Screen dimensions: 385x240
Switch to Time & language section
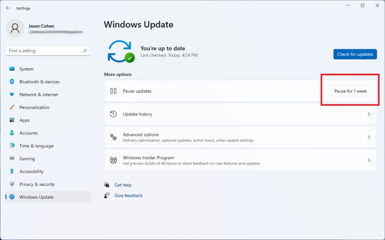click(x=36, y=146)
